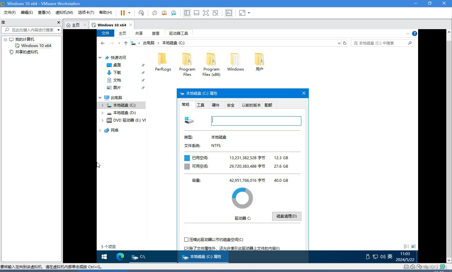452x272 pixels.
Task: Open the VMware 选项卡(T) menu
Action: tap(86, 13)
